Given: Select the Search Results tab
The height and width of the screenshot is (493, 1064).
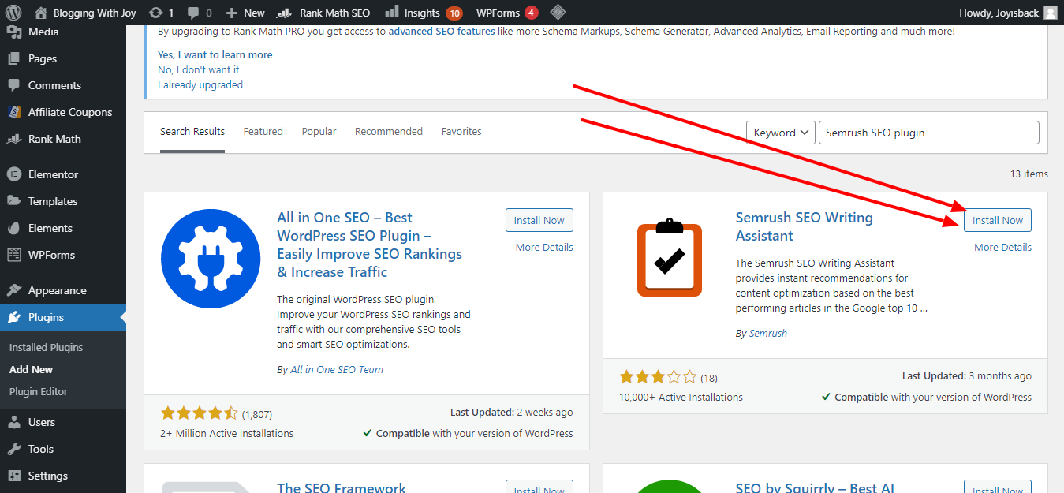Looking at the screenshot, I should 192,132.
